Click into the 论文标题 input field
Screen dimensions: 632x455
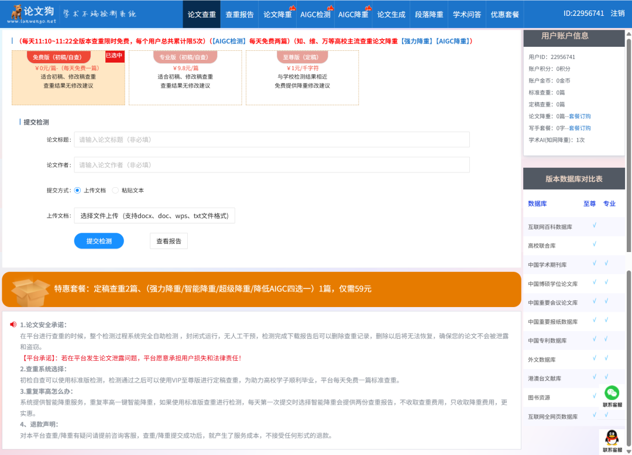point(272,140)
